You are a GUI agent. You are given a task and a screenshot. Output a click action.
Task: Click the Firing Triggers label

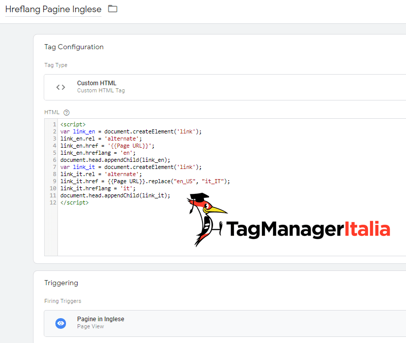(62, 301)
